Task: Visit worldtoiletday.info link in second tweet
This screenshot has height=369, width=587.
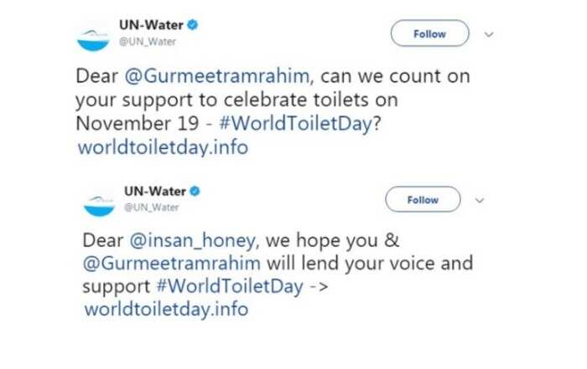Action: 166,310
